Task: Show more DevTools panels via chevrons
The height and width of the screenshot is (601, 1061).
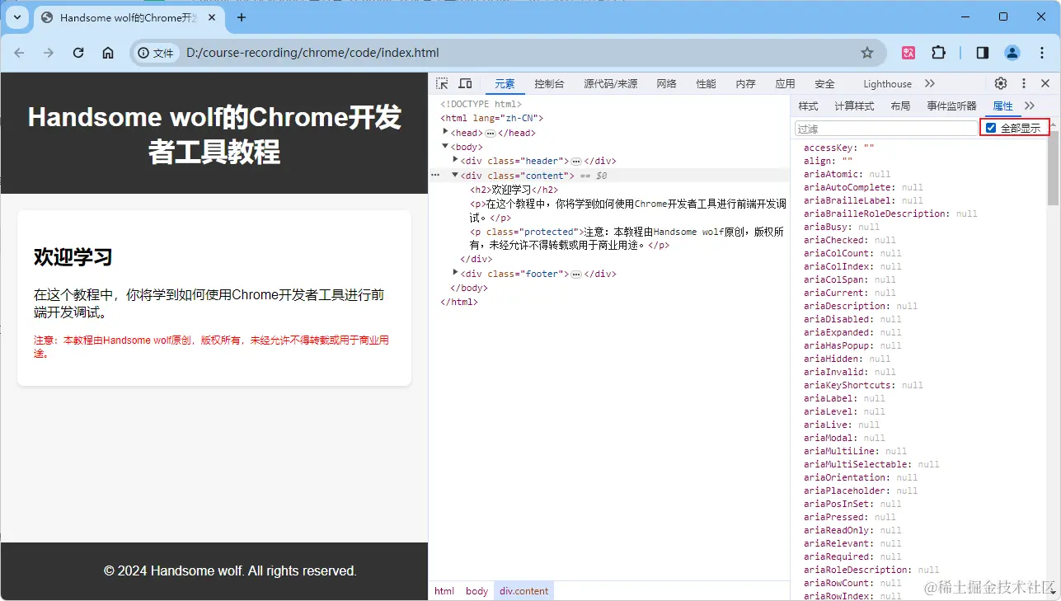Action: pyautogui.click(x=930, y=83)
